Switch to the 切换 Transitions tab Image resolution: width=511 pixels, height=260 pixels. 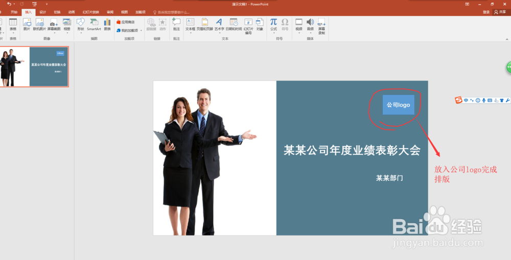pyautogui.click(x=57, y=12)
